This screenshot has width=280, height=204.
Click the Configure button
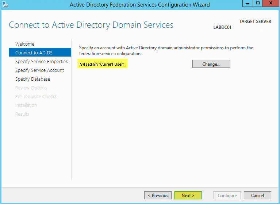227,195
